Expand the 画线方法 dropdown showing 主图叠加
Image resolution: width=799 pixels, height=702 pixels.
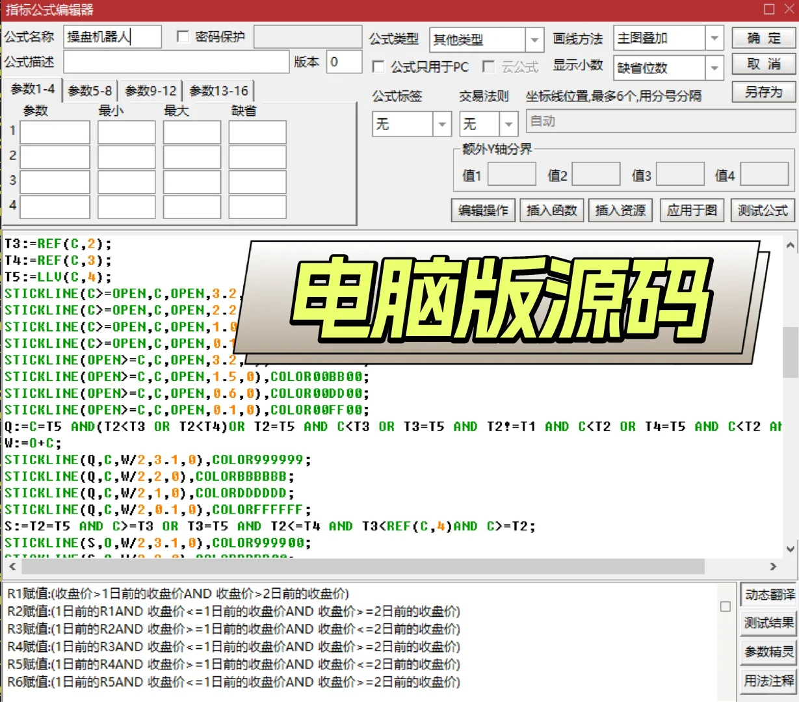(x=714, y=38)
